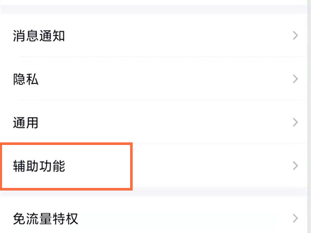
Task: Open the 消息通知 settings entry
Action: tap(39, 36)
